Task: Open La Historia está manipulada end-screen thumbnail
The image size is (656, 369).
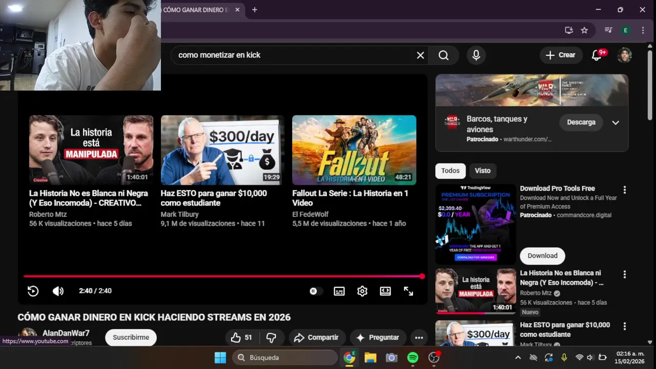Action: [91, 150]
